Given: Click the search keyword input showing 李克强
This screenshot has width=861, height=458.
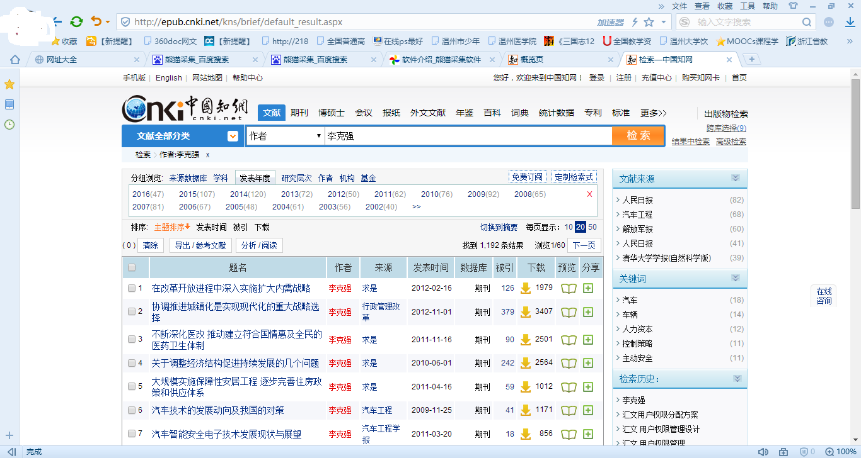Looking at the screenshot, I should click(x=468, y=136).
